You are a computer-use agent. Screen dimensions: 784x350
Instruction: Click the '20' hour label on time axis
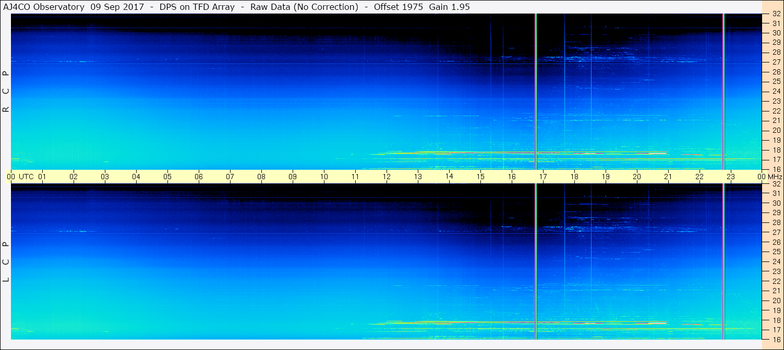[637, 177]
